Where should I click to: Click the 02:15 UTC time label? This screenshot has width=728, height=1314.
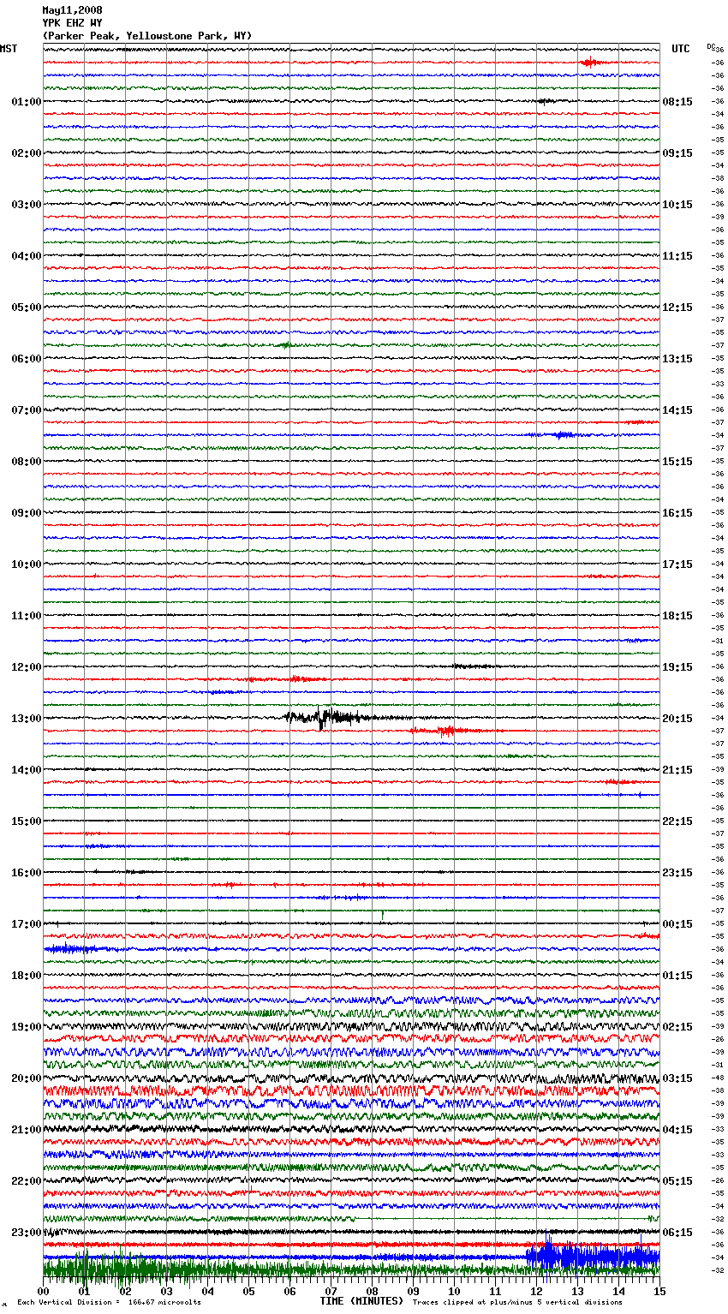(x=677, y=1027)
